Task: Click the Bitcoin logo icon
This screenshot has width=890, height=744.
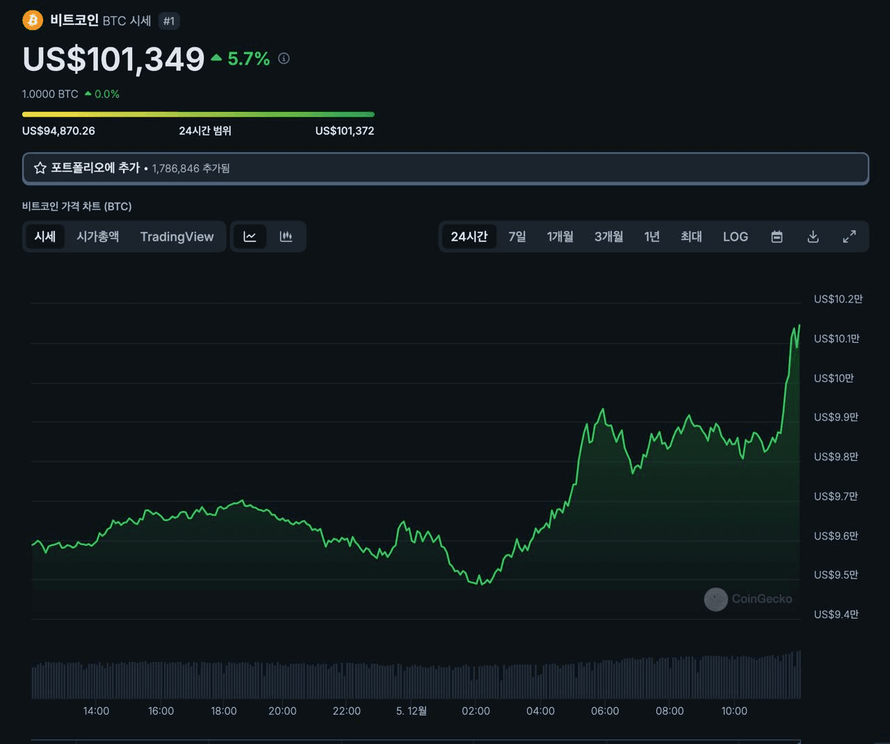Action: click(33, 20)
